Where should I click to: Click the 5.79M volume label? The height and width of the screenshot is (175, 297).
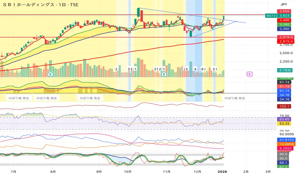(285, 70)
